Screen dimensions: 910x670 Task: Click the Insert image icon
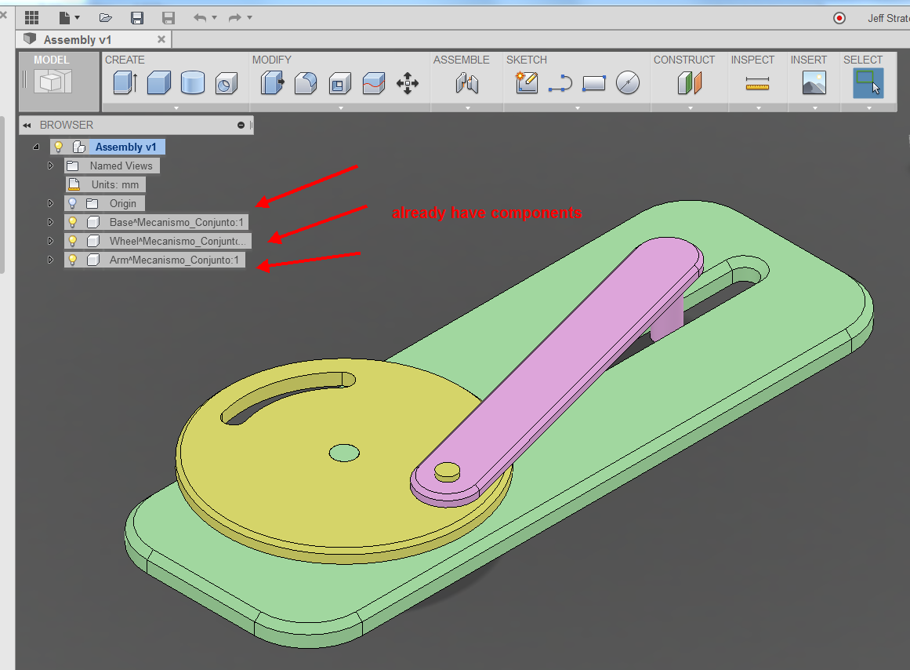tap(814, 82)
